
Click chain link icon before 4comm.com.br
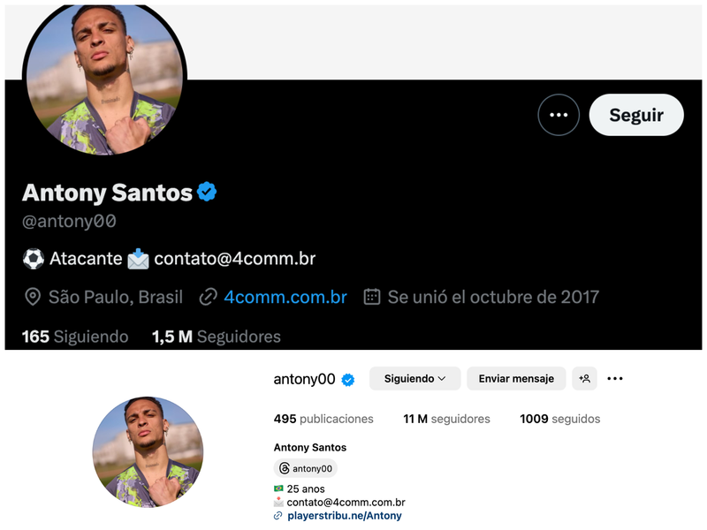pyautogui.click(x=209, y=297)
